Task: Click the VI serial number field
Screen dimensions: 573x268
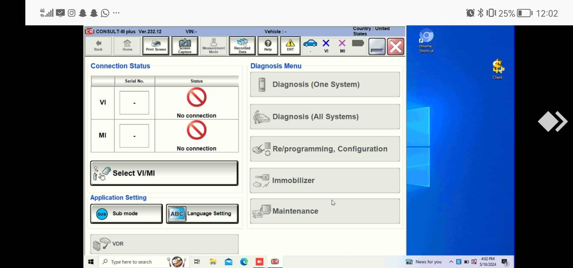Action: 134,103
